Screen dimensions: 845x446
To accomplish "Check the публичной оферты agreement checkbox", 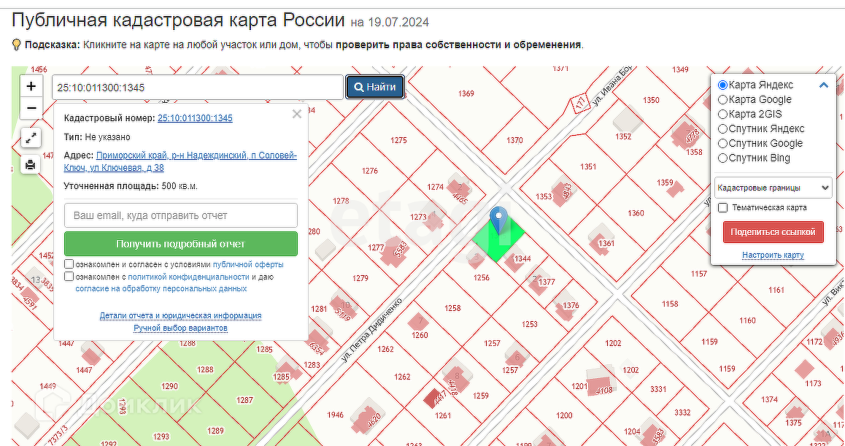I will [x=69, y=264].
